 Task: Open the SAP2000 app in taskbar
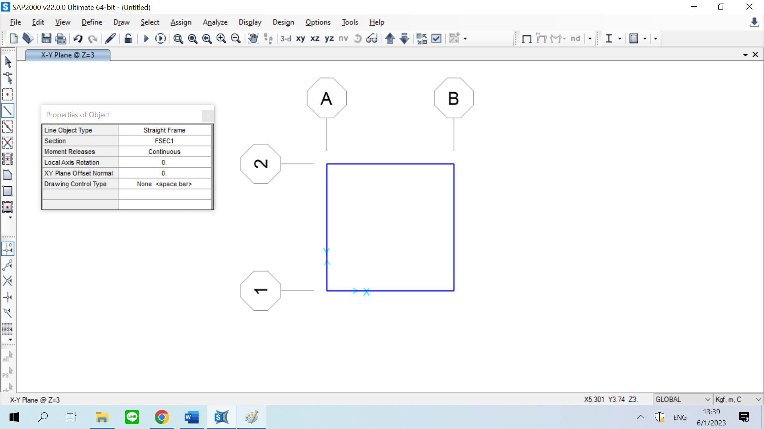[x=222, y=417]
